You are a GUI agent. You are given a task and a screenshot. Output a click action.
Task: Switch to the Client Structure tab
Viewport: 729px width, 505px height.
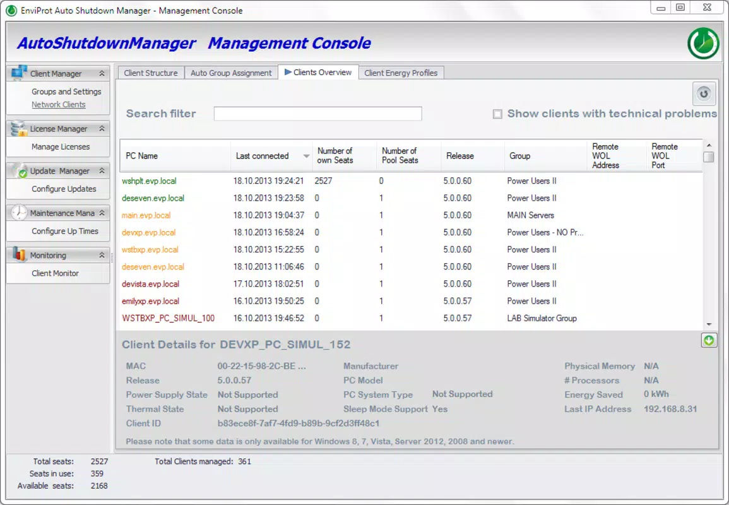click(x=151, y=73)
